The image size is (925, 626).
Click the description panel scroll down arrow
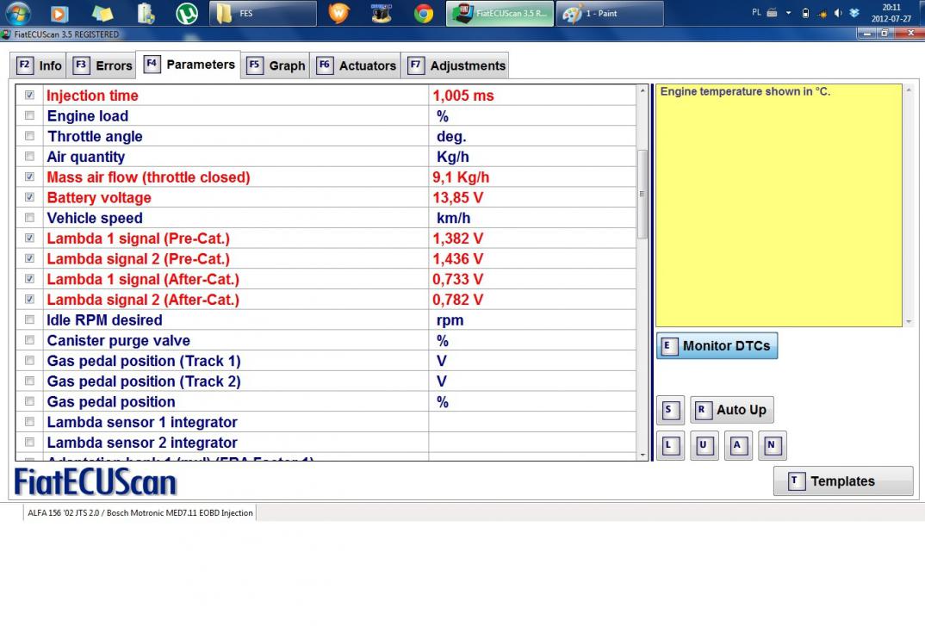909,321
